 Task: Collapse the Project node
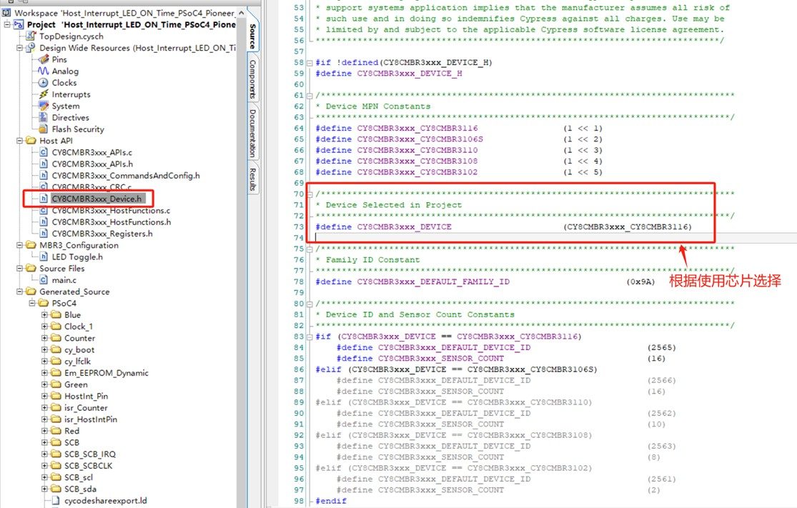pos(7,24)
